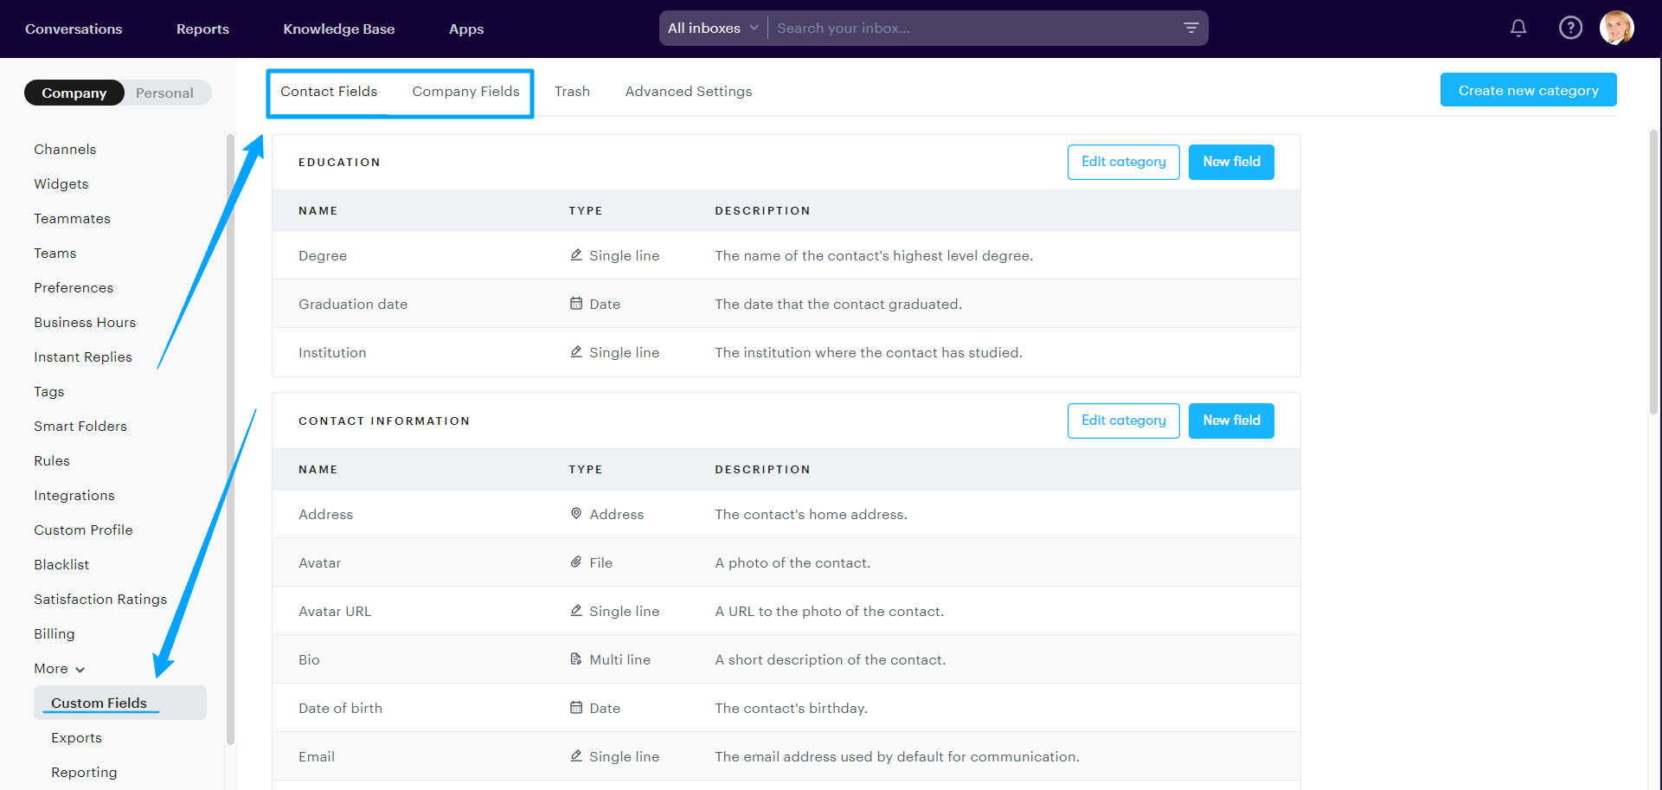Click the sidebar vertical scrollbar

[230, 438]
